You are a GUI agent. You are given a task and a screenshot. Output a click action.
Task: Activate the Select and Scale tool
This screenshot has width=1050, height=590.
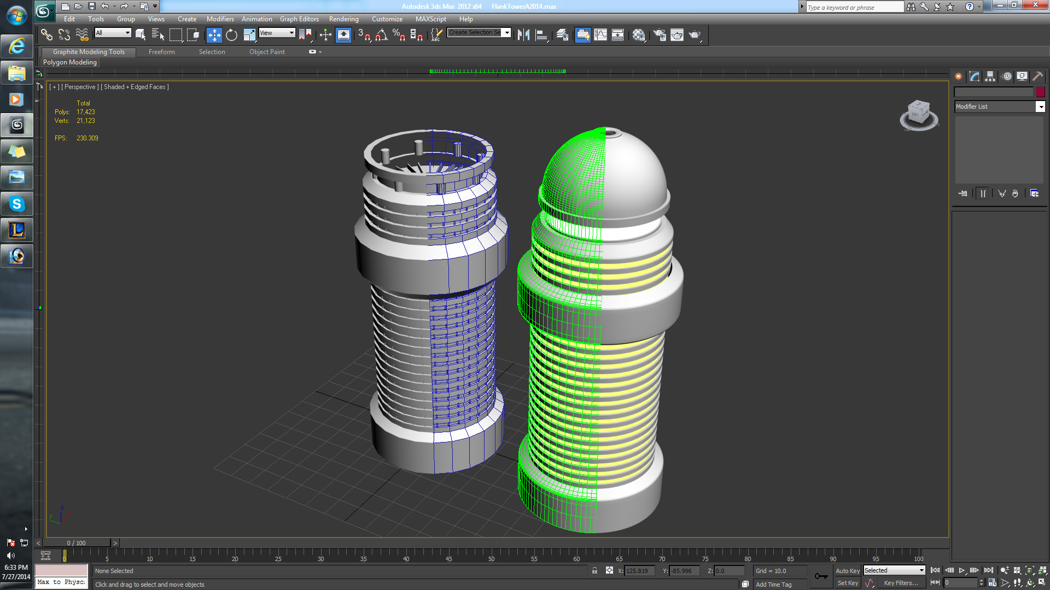click(x=249, y=35)
